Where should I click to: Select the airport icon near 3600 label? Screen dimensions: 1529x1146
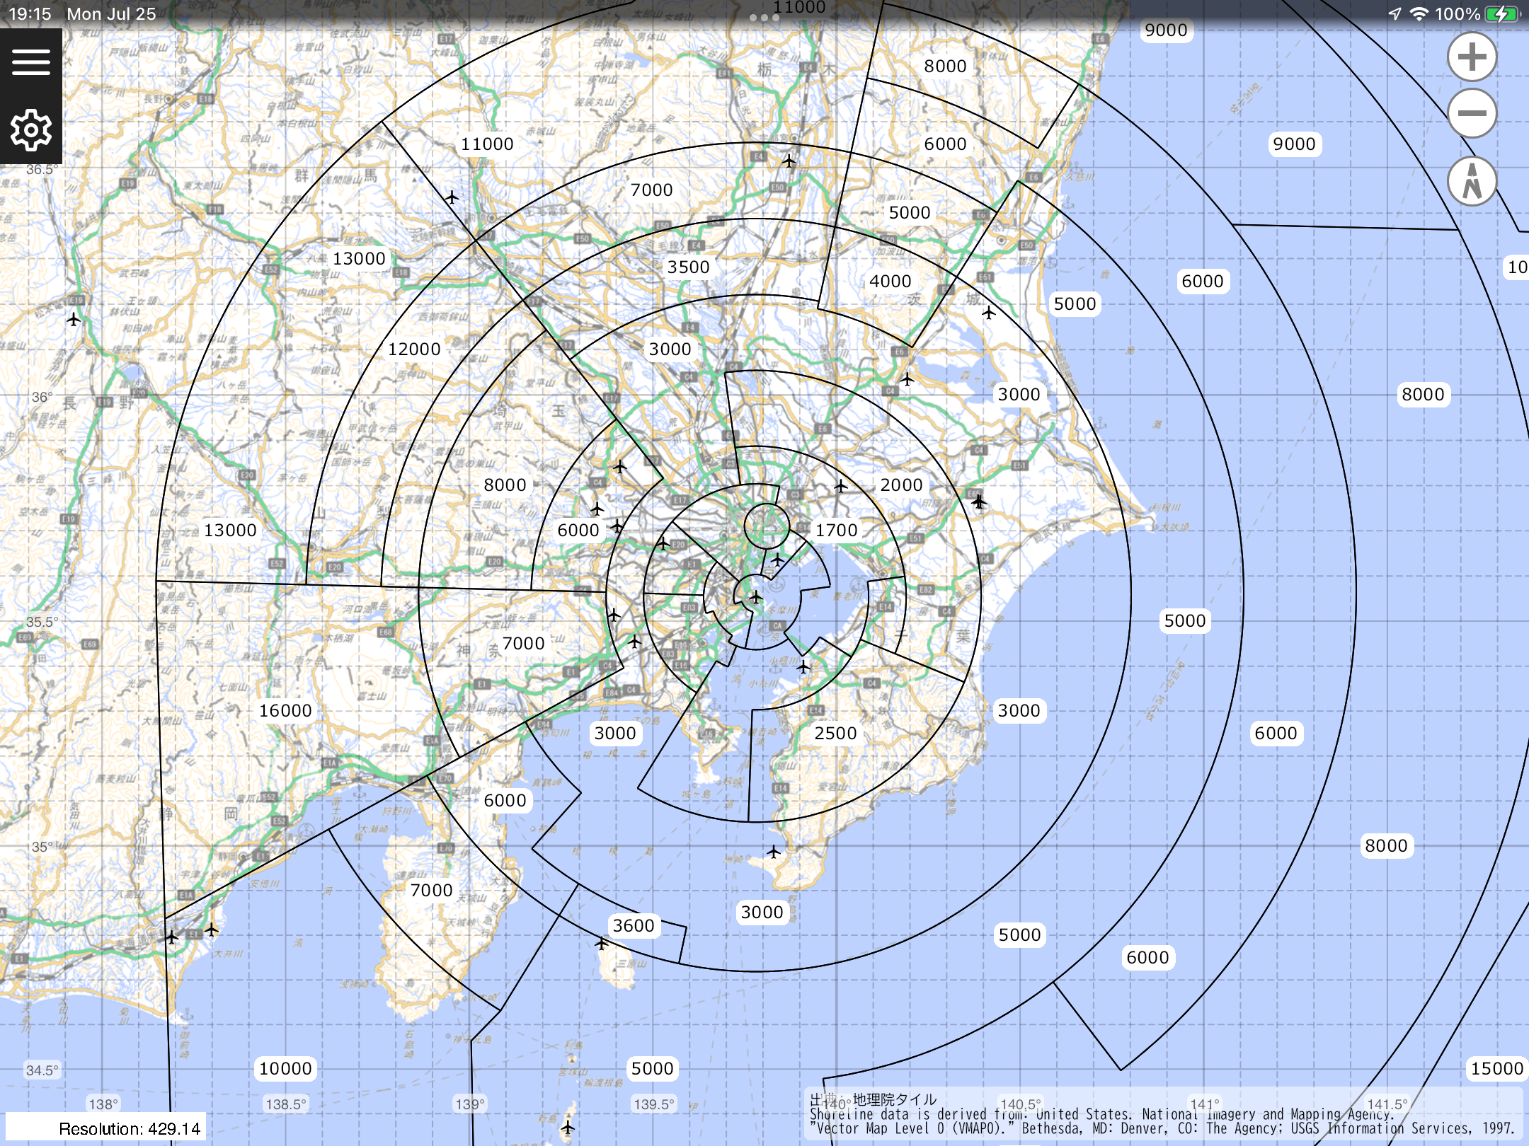pos(601,943)
